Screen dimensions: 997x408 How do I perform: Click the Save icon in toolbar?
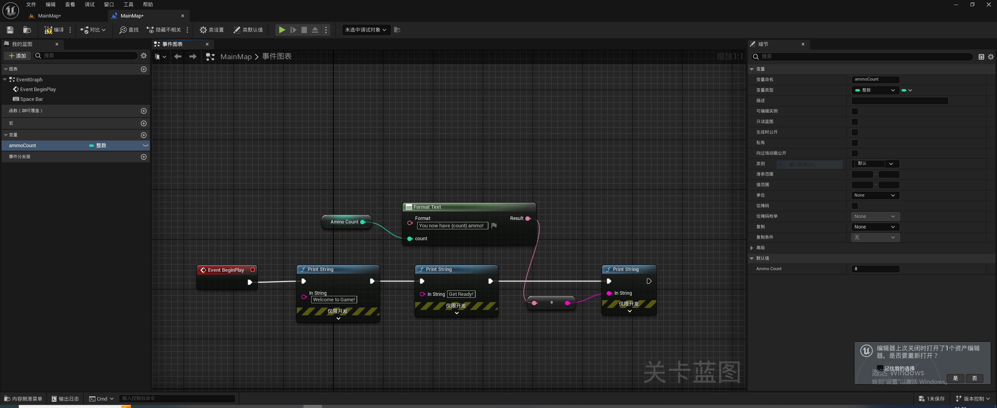pos(10,30)
